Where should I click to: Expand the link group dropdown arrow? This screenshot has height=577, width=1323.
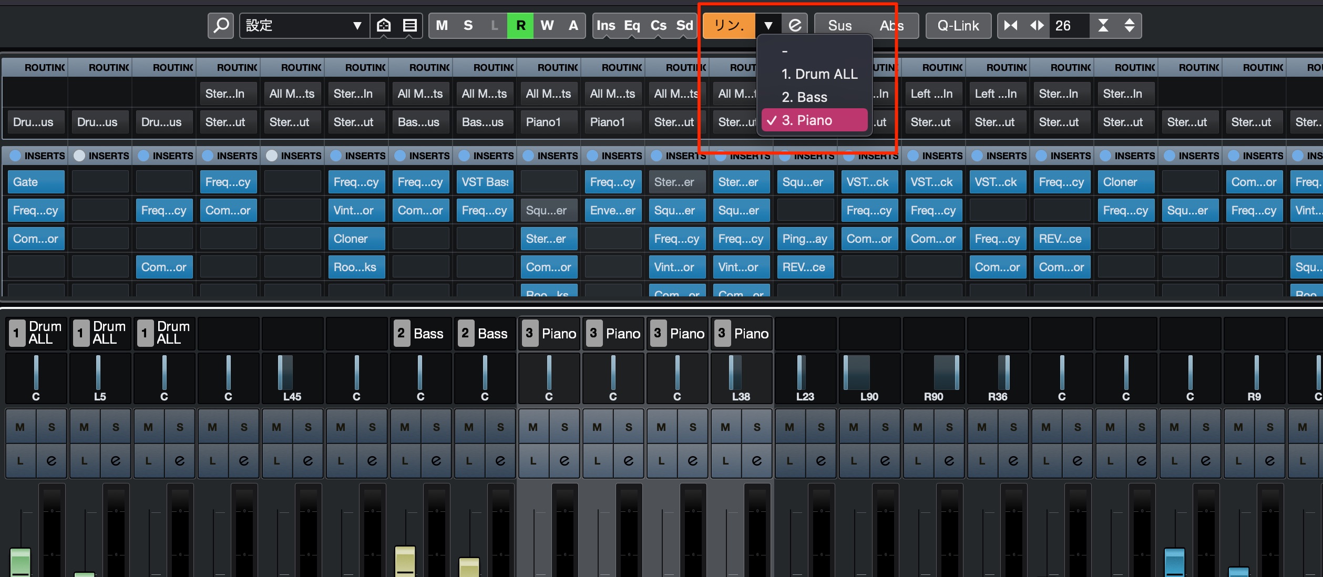tap(768, 25)
